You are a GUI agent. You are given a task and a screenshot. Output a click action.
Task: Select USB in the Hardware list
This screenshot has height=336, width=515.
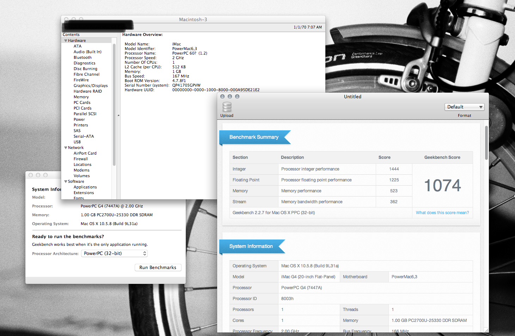pyautogui.click(x=77, y=142)
